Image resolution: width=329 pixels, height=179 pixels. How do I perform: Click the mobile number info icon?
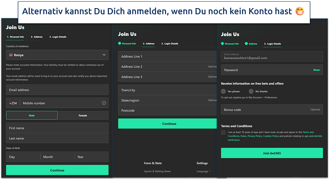coord(104,103)
